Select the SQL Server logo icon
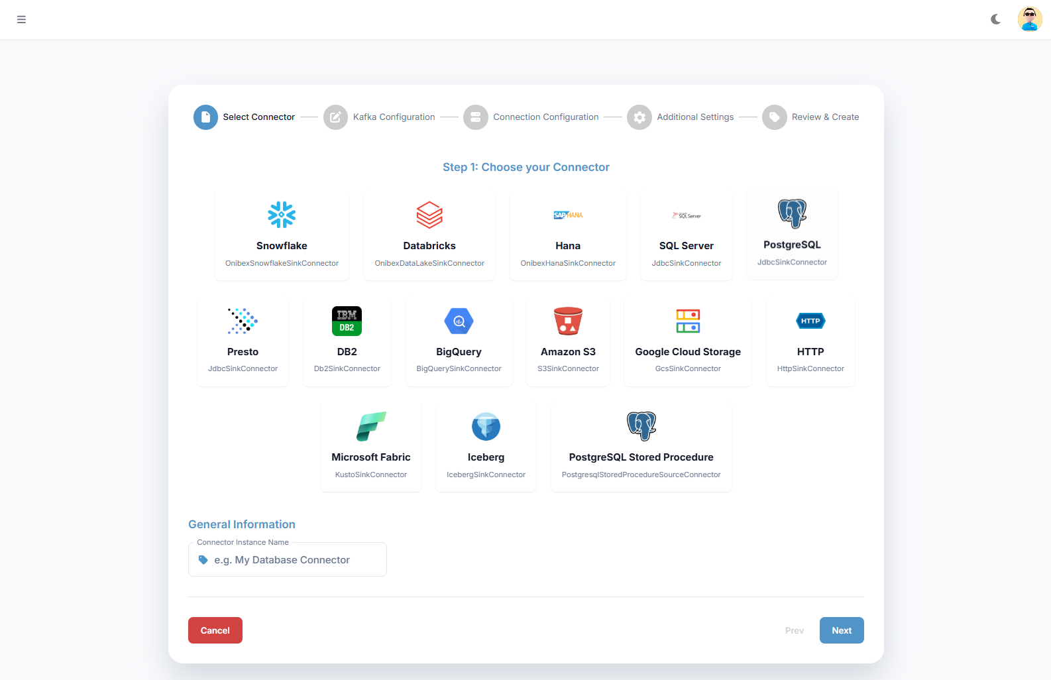This screenshot has height=680, width=1051. point(687,215)
